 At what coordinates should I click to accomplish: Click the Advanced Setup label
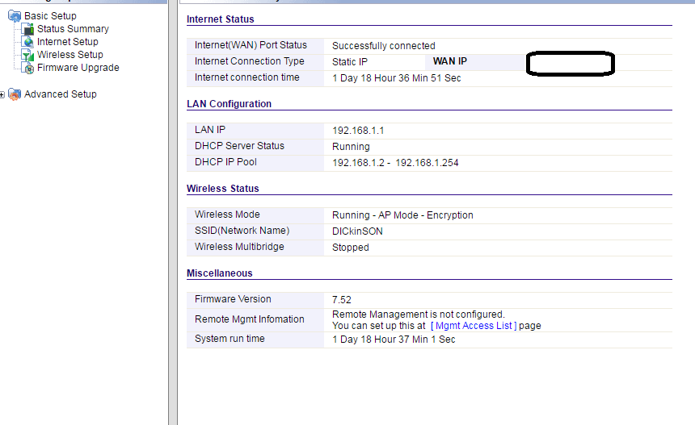pos(61,94)
